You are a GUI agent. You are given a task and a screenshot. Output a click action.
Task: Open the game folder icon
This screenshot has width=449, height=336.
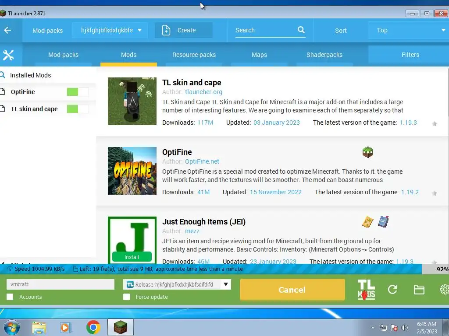419,290
